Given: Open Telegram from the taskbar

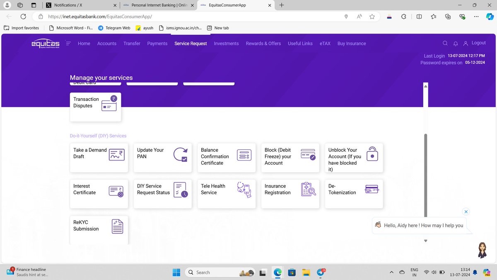Looking at the screenshot, I should coord(321,272).
